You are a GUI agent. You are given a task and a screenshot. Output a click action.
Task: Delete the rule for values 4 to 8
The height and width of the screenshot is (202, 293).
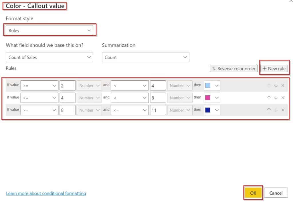[283, 98]
